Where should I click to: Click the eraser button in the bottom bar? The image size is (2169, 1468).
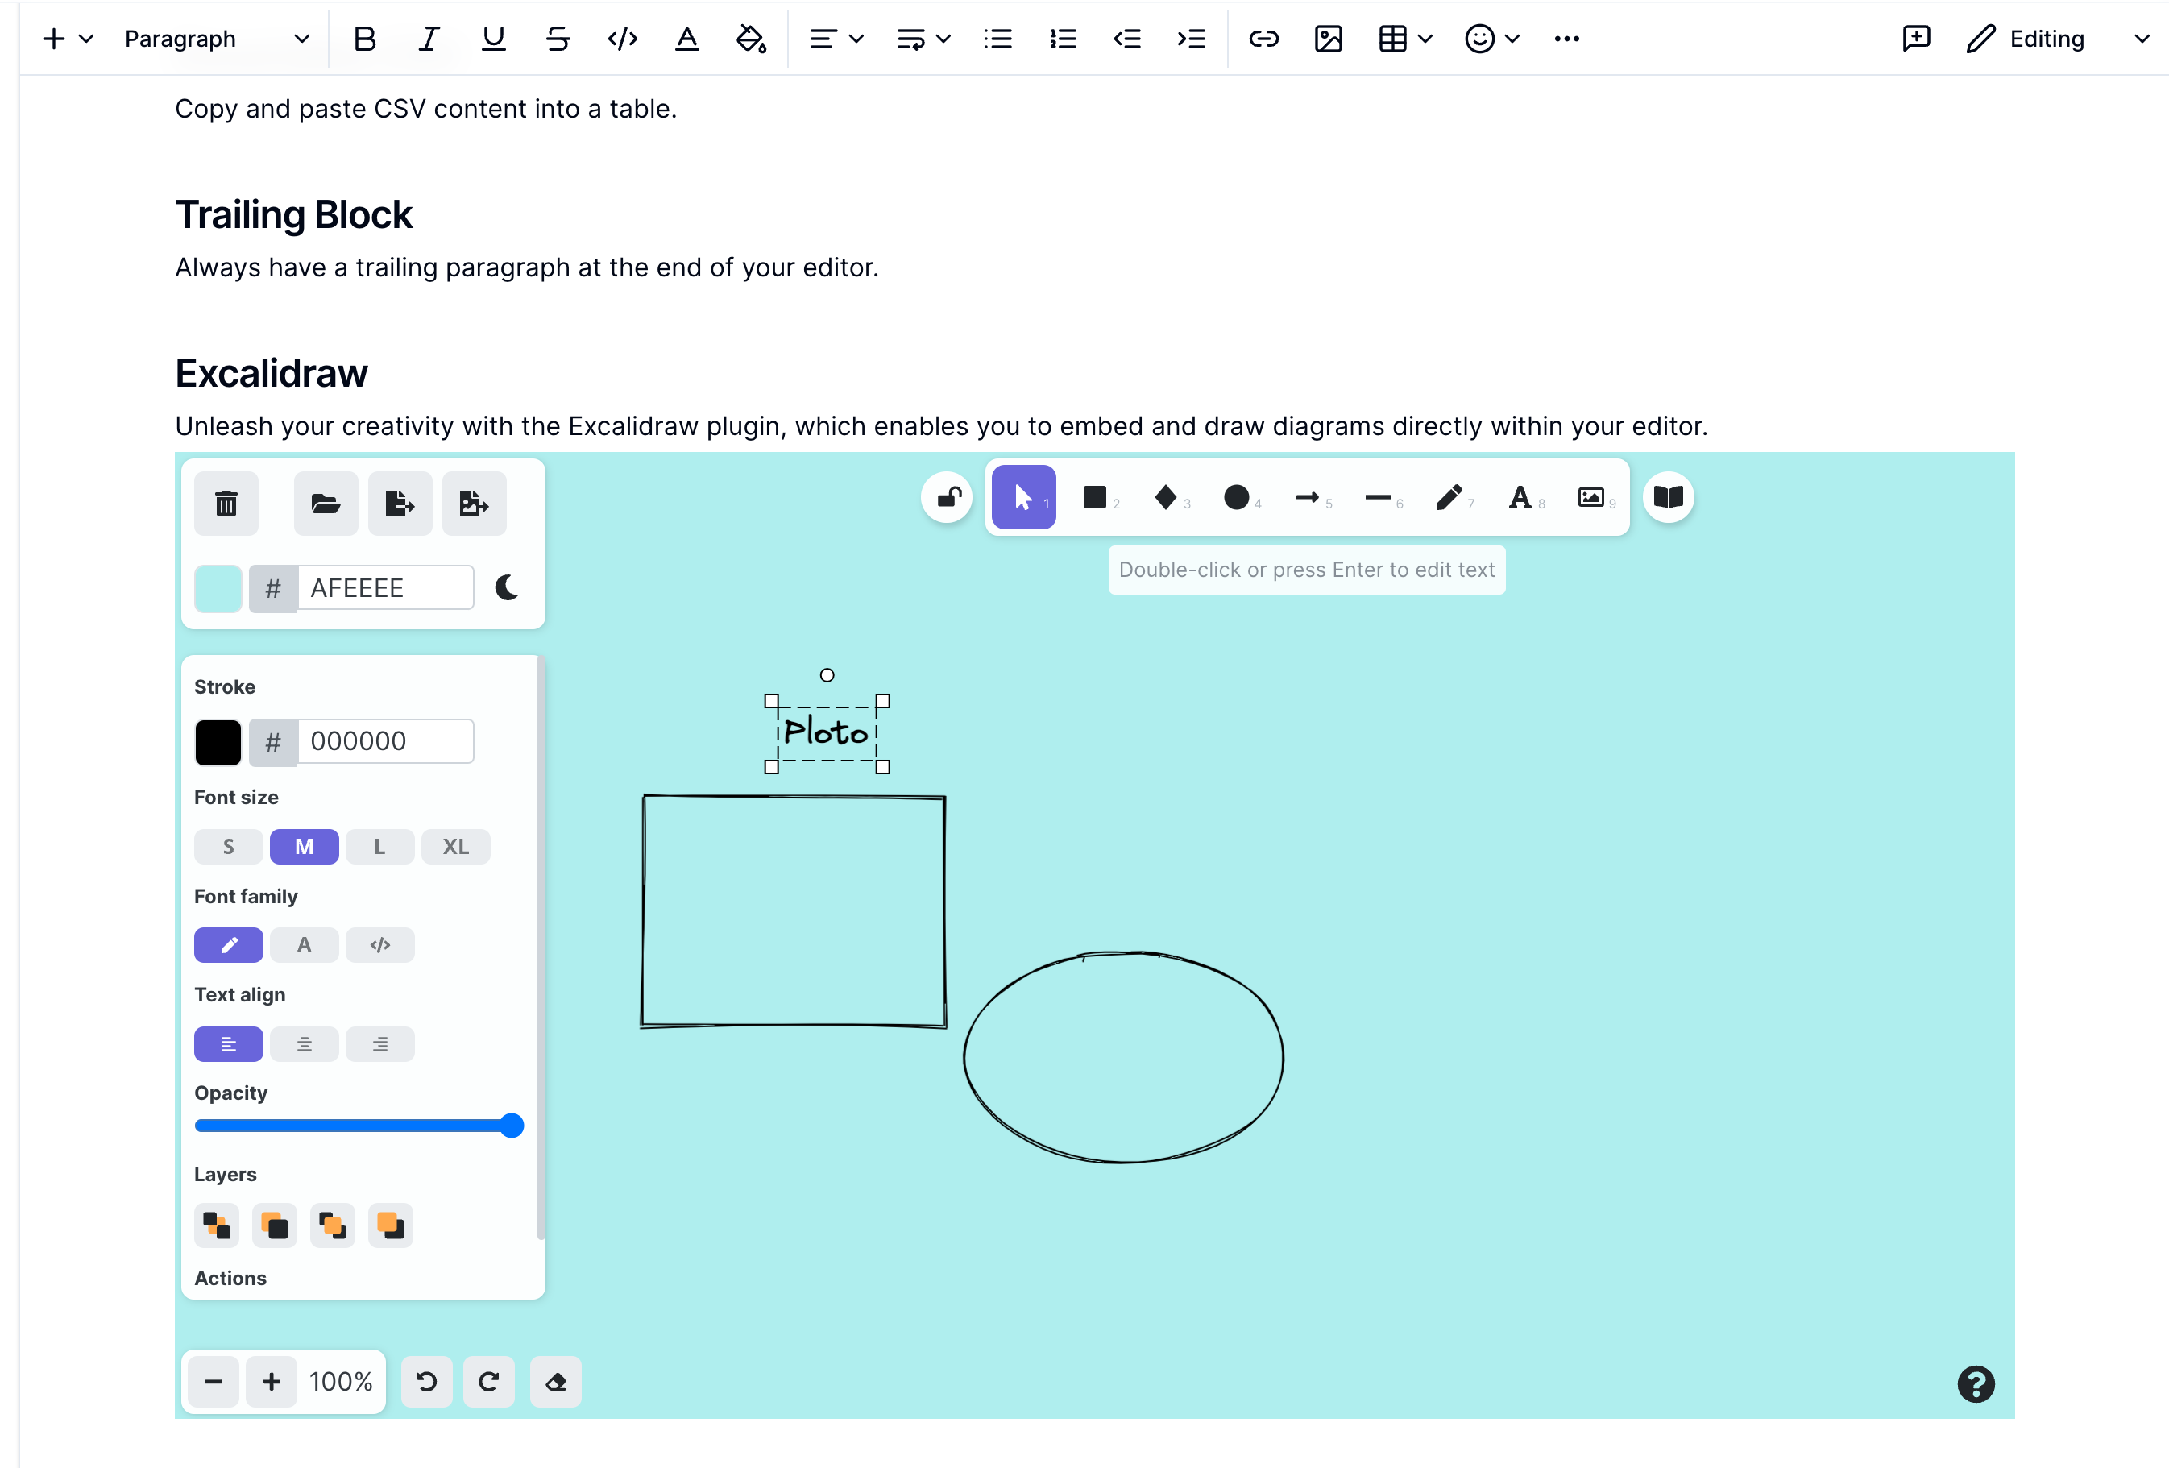[555, 1381]
